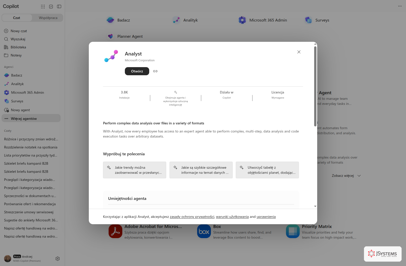Click the Adobe Acrobat app icon

[x=115, y=231]
